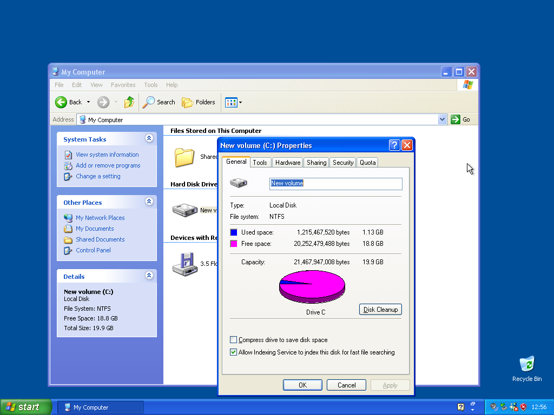Close the New volume Properties dialog
This screenshot has height=415, width=554.
click(x=407, y=145)
